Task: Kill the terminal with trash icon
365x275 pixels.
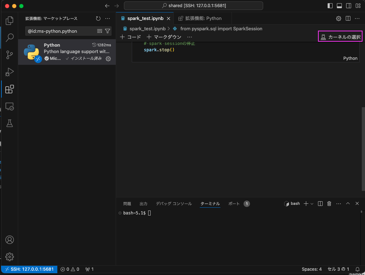Action: click(x=329, y=203)
